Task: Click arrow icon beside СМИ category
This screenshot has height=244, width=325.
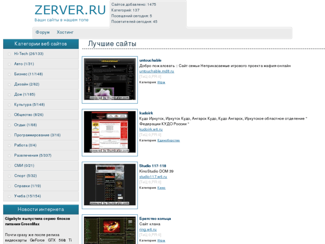Action: pos(9,166)
